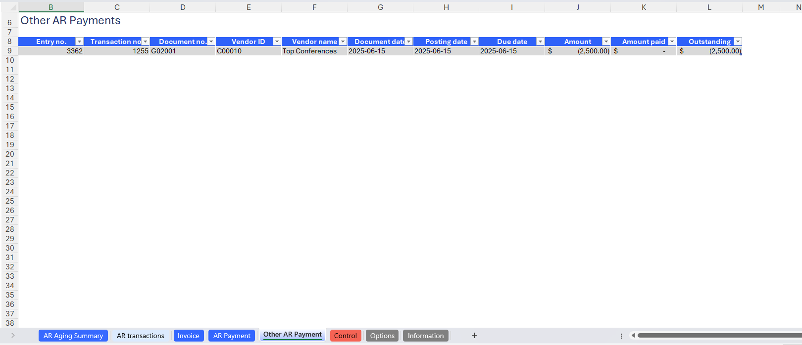802x345 pixels.
Task: Open the AR transactions sheet tab
Action: click(x=141, y=336)
